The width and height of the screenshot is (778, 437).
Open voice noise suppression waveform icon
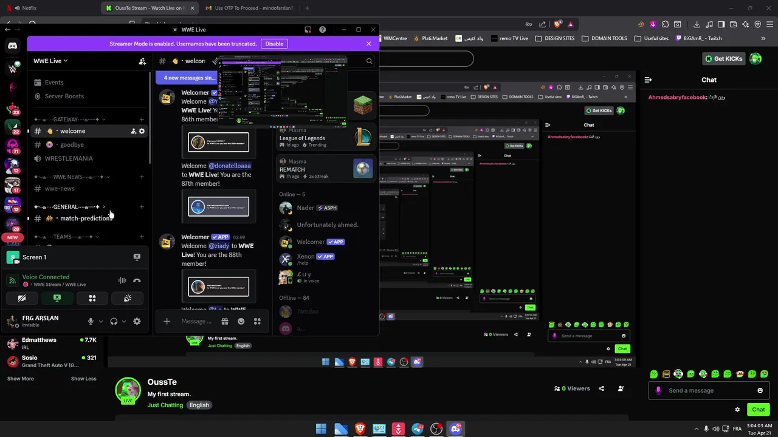pos(122,280)
